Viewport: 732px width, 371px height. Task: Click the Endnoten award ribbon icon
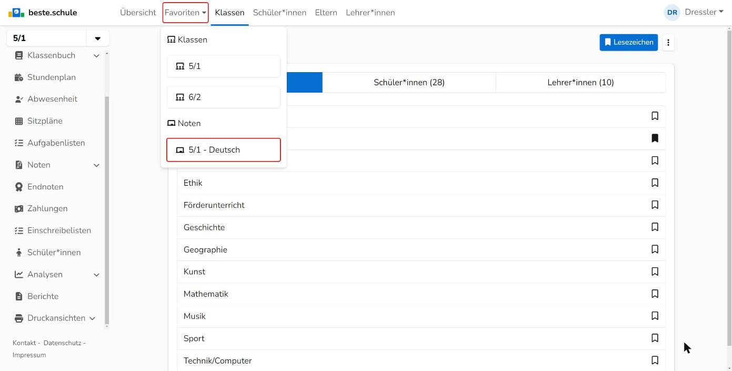pos(19,187)
